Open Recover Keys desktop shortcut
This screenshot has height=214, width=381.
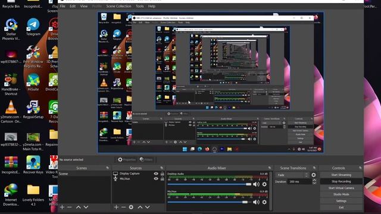point(33,165)
